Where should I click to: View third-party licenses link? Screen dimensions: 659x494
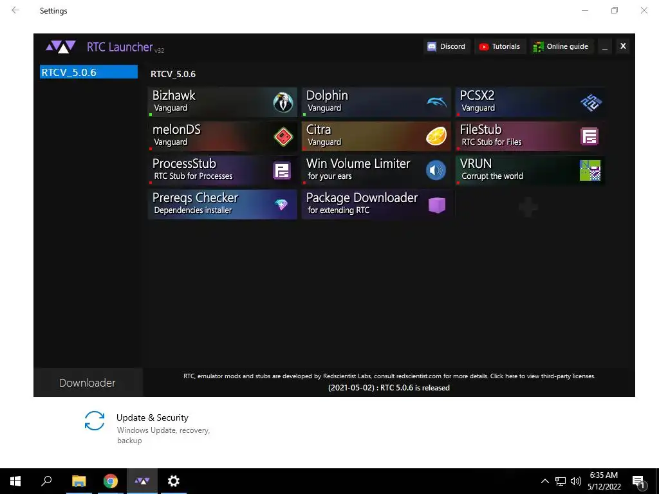(x=543, y=376)
